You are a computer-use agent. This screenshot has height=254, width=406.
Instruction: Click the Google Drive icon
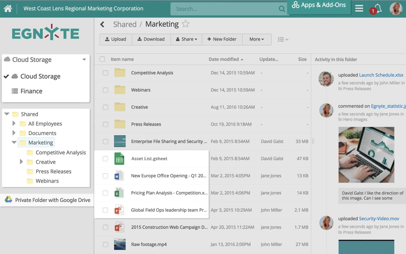[x=9, y=199]
